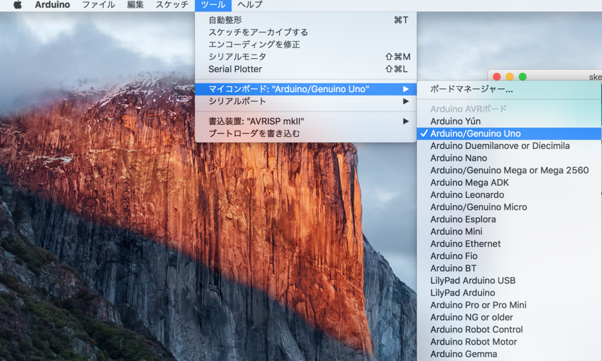Expand the マイコンボード submenu

(x=306, y=89)
